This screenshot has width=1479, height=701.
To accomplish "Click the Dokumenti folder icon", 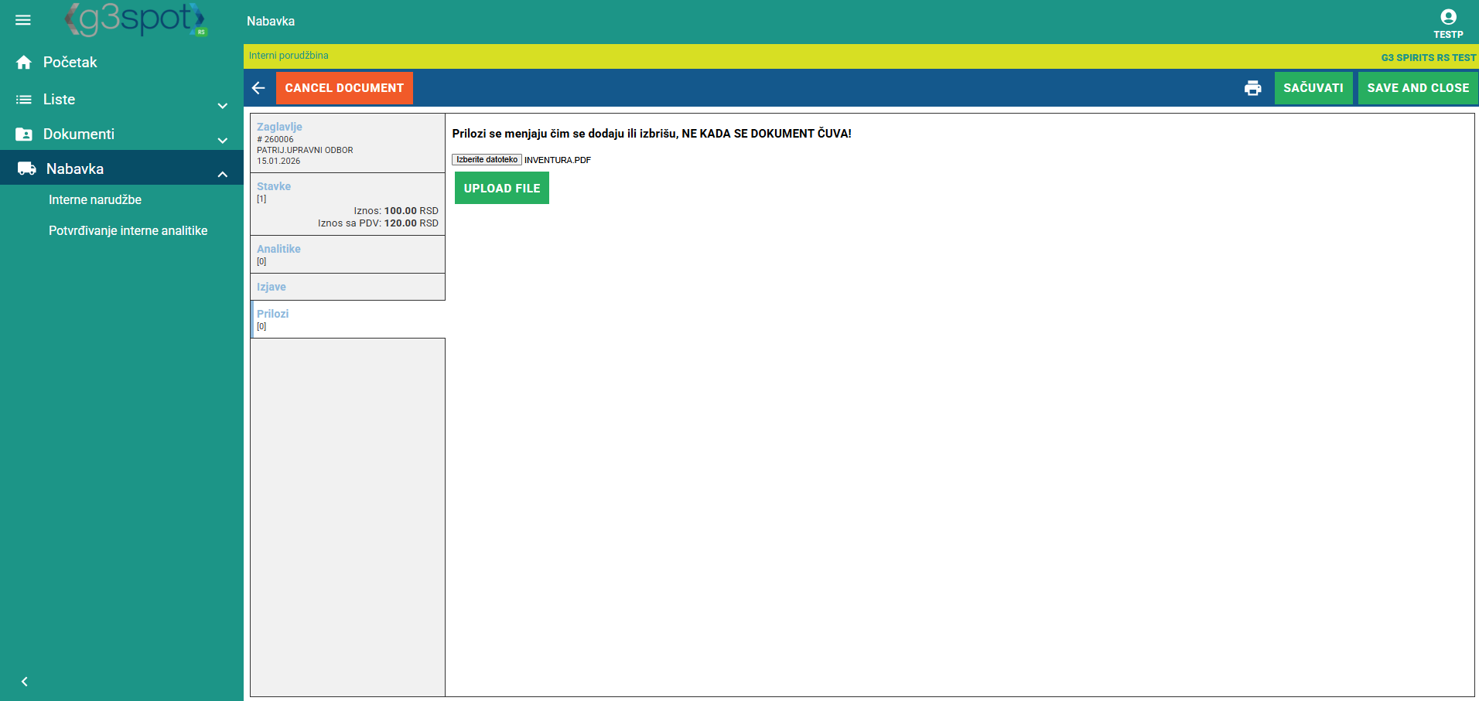I will [x=24, y=134].
